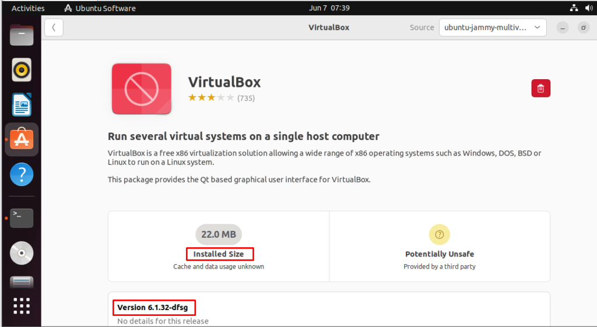This screenshot has width=597, height=327.
Task: Click Activities in the top bar
Action: coord(28,8)
